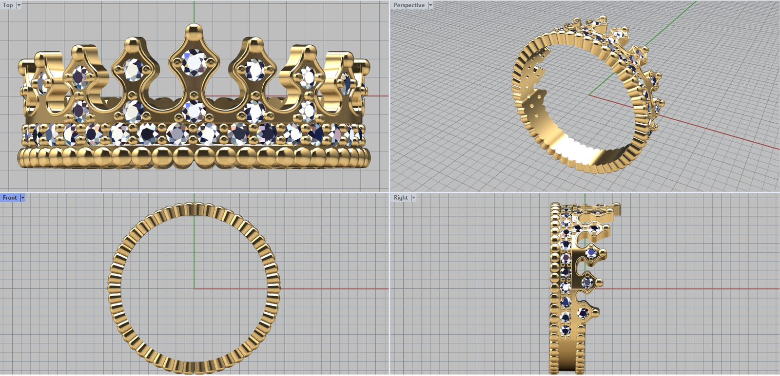Open the Top viewport dropdown arrow
The image size is (780, 376).
[19, 5]
